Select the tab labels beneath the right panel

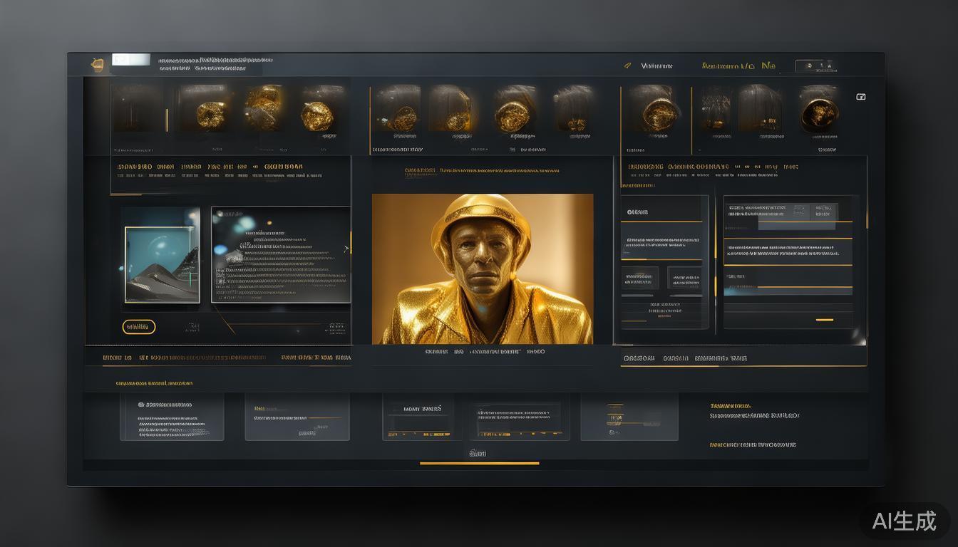(684, 358)
